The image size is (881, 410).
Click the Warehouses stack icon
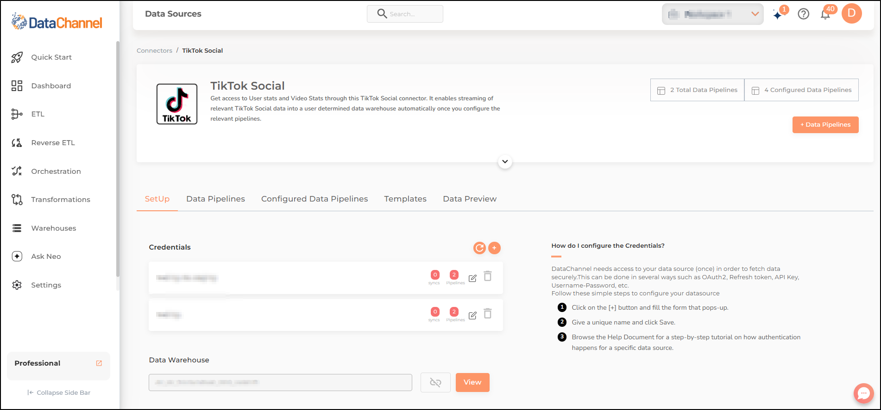pos(17,228)
